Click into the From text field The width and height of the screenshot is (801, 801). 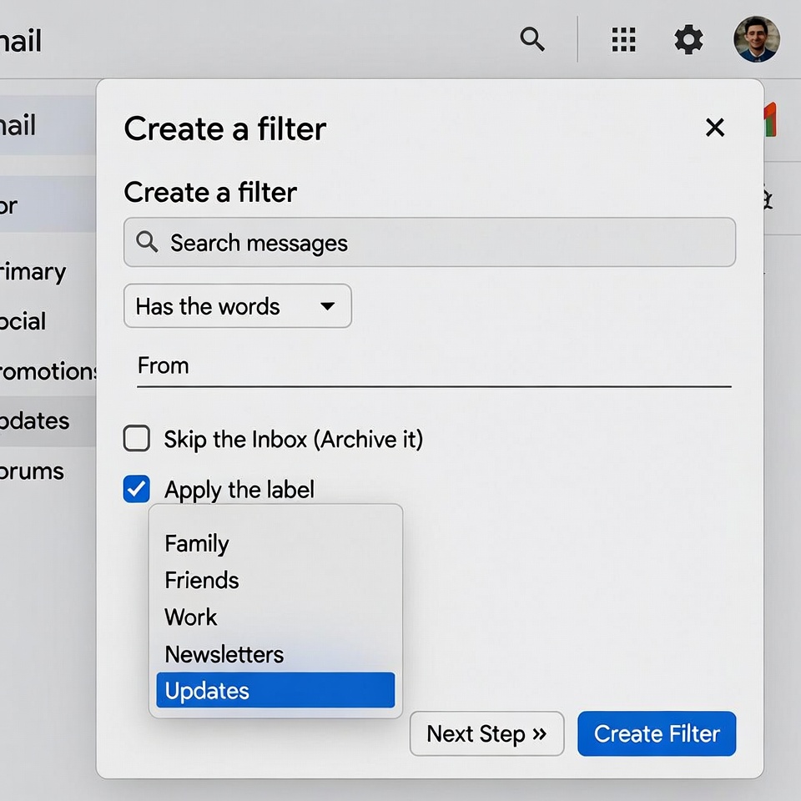(434, 366)
